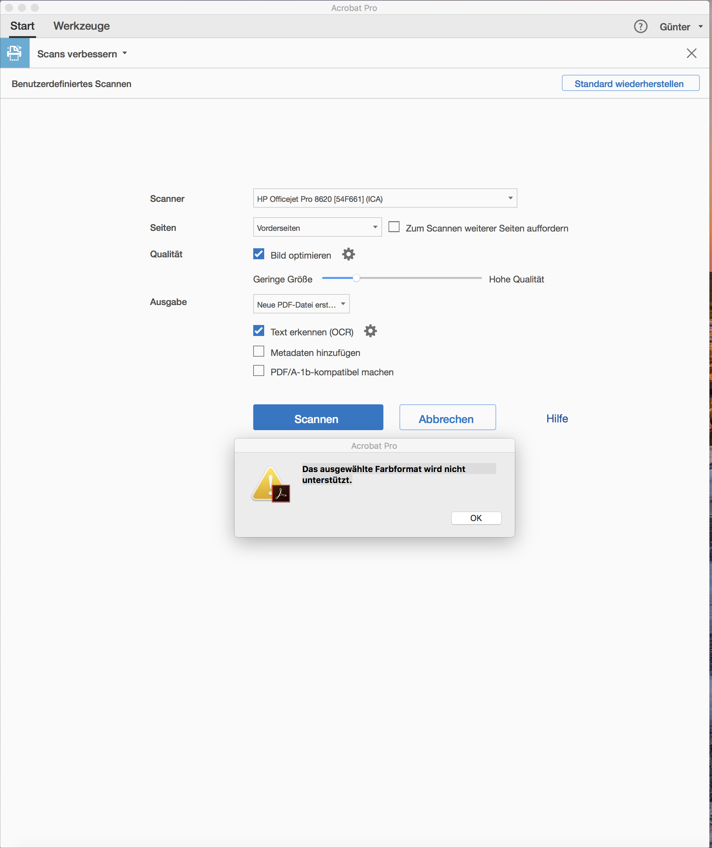Click the Benutzerdefiniertes Scannen heading
This screenshot has height=848, width=712.
pos(72,84)
